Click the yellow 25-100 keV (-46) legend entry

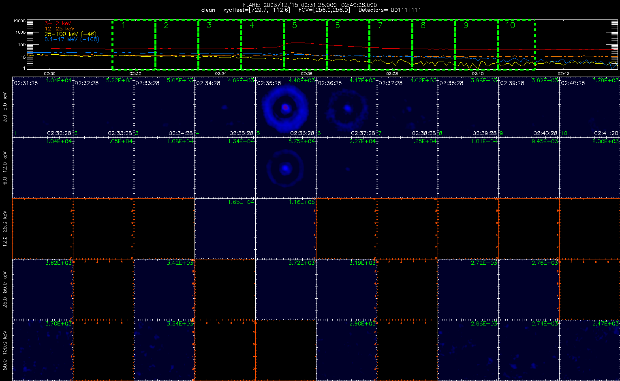(x=71, y=34)
